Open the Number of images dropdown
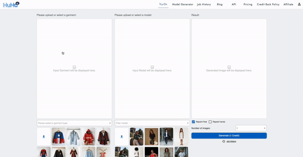This screenshot has height=157, width=303. [x=251, y=128]
